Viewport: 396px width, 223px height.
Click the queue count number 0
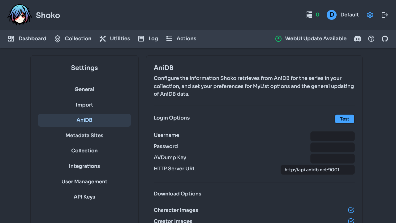point(317,15)
